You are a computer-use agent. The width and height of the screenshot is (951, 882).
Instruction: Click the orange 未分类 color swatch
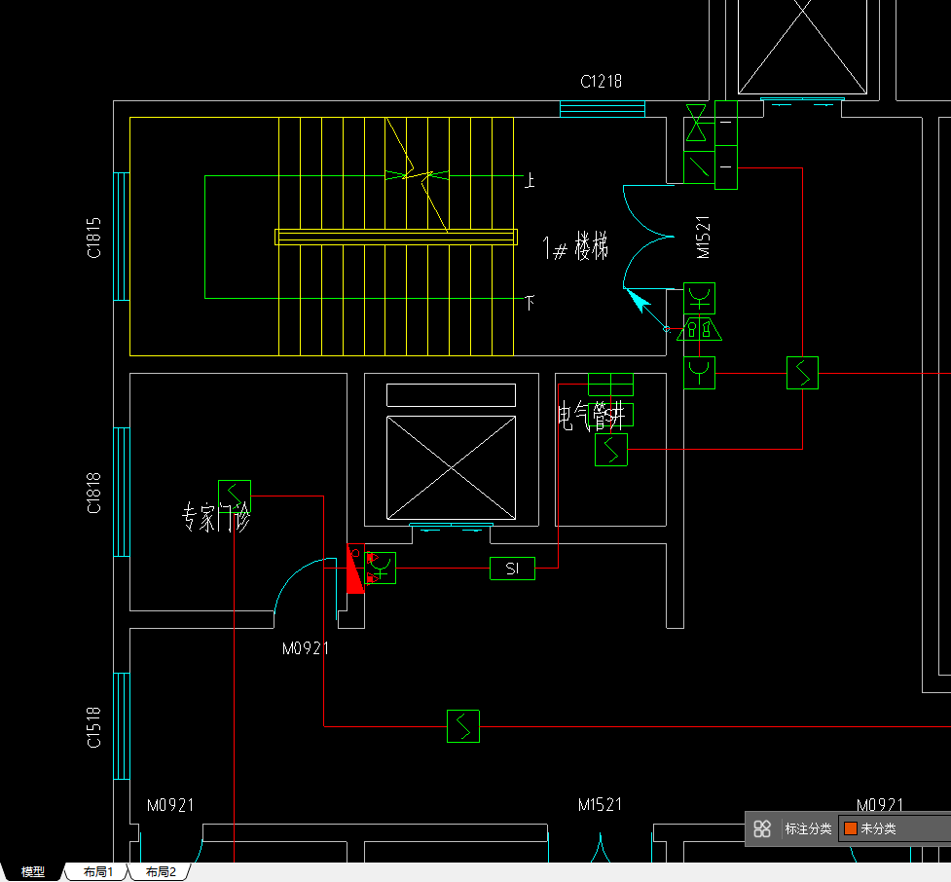click(x=851, y=828)
